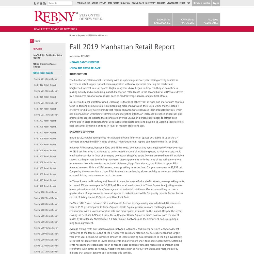
Task: Open Fall 2002 Retail Report
Action: tap(45, 133)
